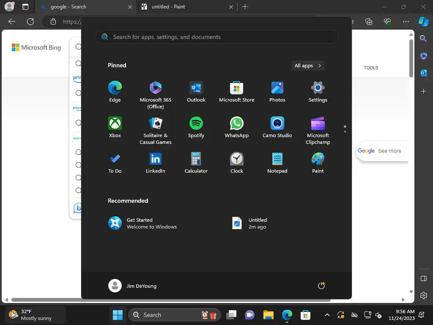Click the Edge sidebar search icon
This screenshot has height=325, width=433.
pyautogui.click(x=423, y=39)
